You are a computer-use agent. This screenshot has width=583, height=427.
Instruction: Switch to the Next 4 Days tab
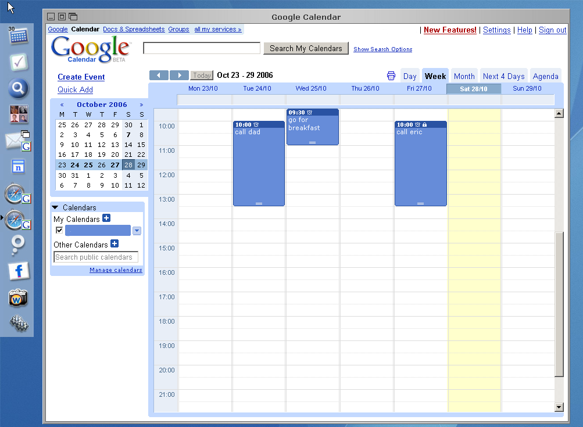[x=503, y=76]
